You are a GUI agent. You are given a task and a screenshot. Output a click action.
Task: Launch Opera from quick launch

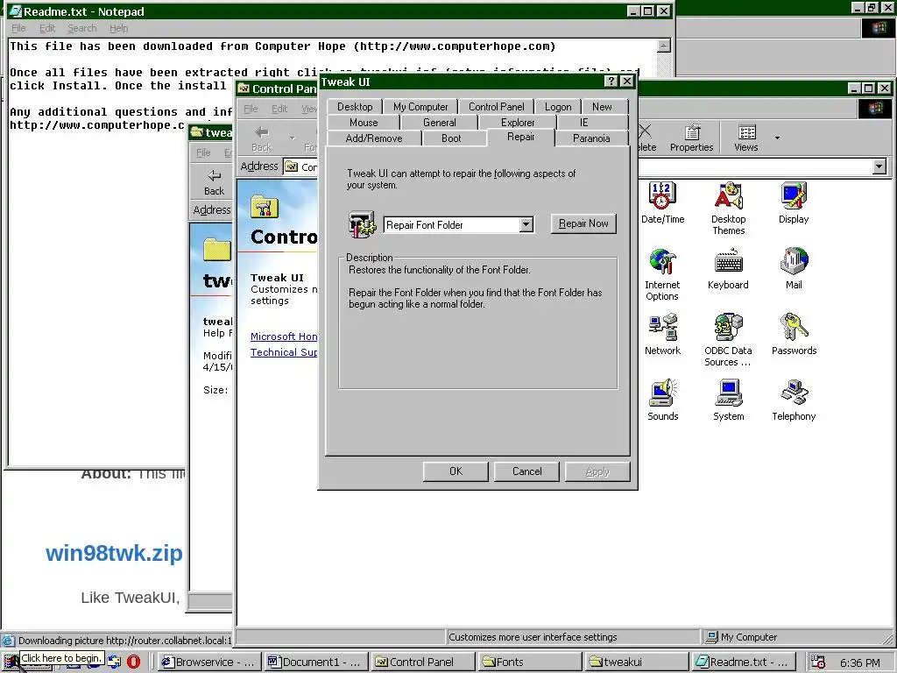pyautogui.click(x=133, y=662)
